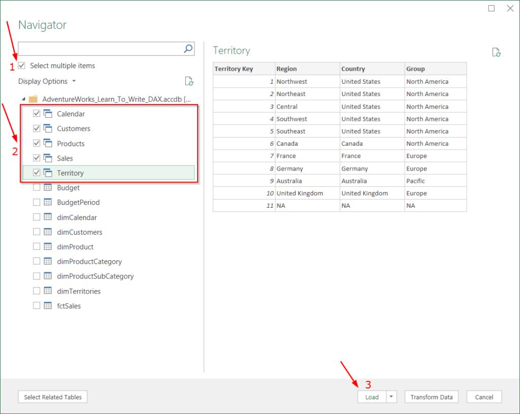Select the Products item in tree
520x414 pixels.
[x=71, y=143]
